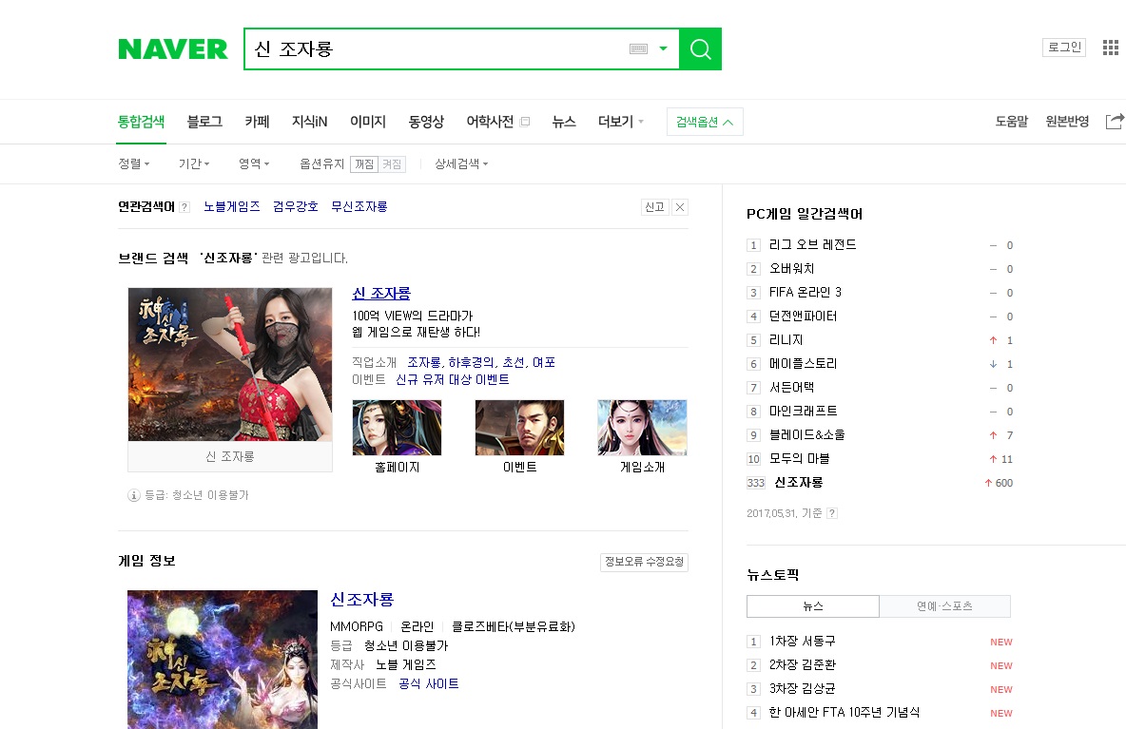Viewport: 1126px width, 729px height.
Task: Switch to the 지식iN tab
Action: coord(309,122)
